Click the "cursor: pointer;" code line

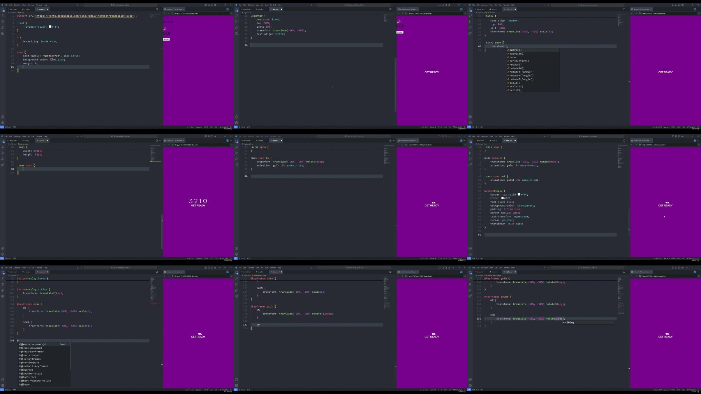(x=502, y=220)
